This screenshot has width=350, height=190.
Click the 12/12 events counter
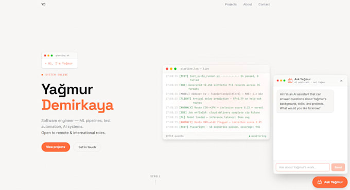(174, 136)
